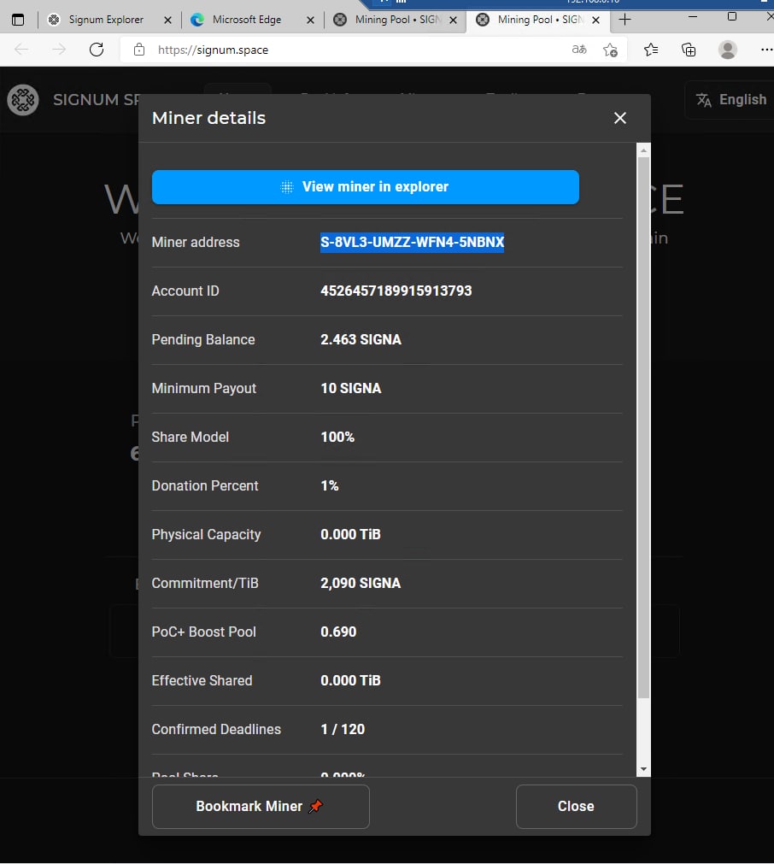This screenshot has height=864, width=774.
Task: Click the Share Model value 100%
Action: coord(337,437)
